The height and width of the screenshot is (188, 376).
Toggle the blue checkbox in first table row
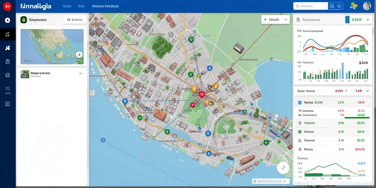[x=300, y=102]
